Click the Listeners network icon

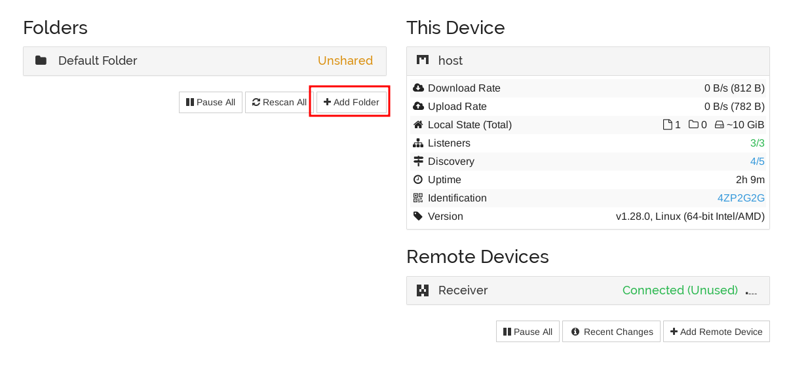click(x=418, y=143)
